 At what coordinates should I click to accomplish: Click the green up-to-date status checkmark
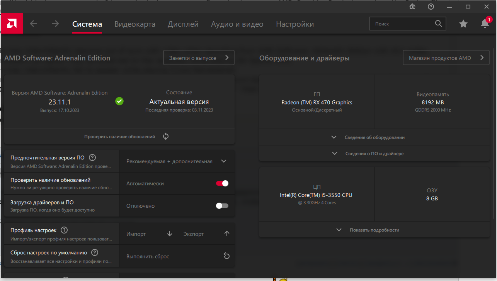coord(119,101)
